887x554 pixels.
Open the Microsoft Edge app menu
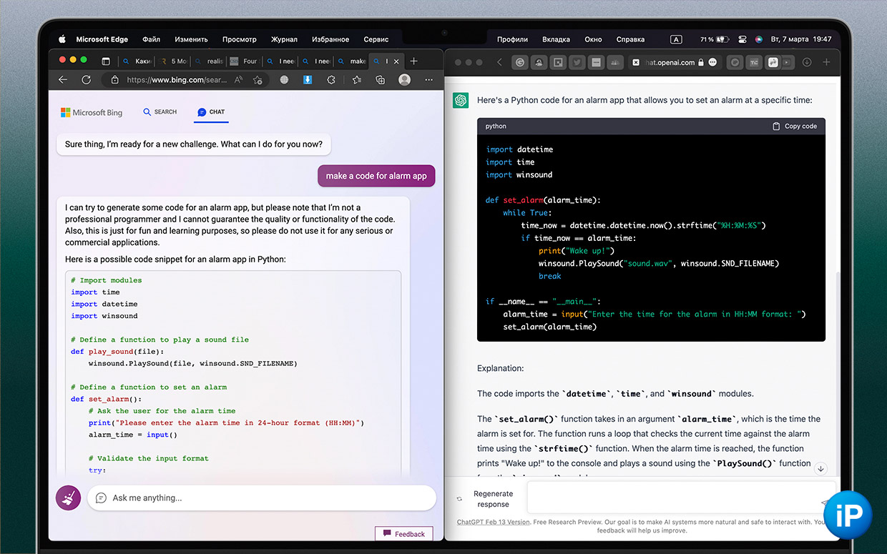click(102, 39)
